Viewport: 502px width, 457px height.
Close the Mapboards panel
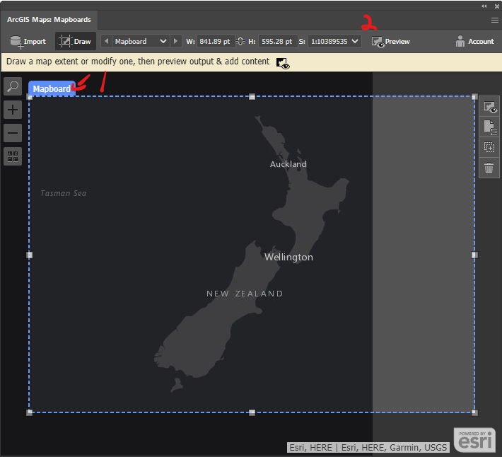(x=497, y=6)
